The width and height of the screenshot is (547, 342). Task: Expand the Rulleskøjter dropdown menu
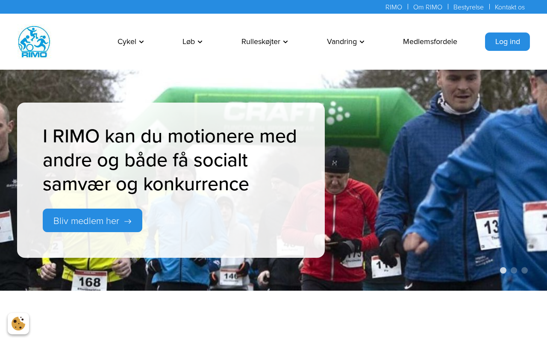265,41
